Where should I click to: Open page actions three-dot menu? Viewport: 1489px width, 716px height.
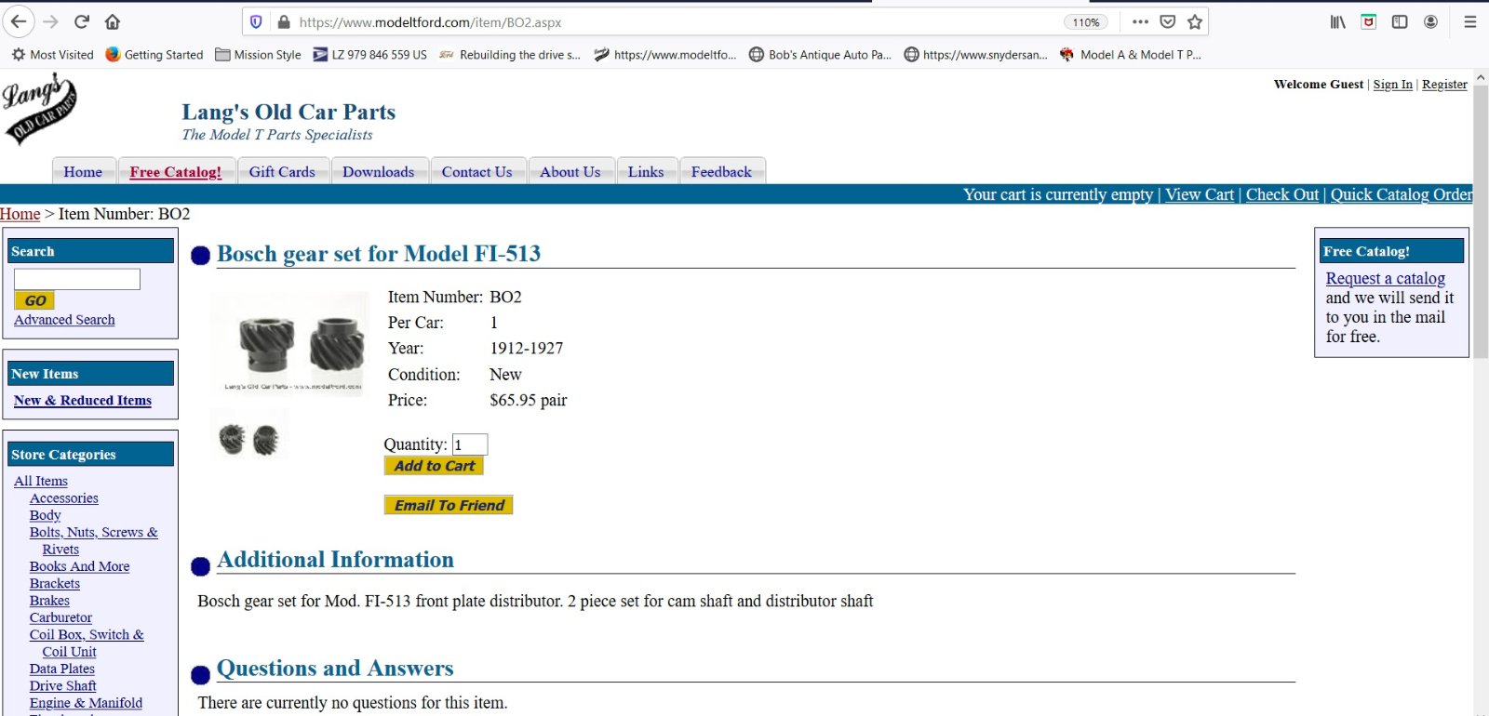point(1140,22)
